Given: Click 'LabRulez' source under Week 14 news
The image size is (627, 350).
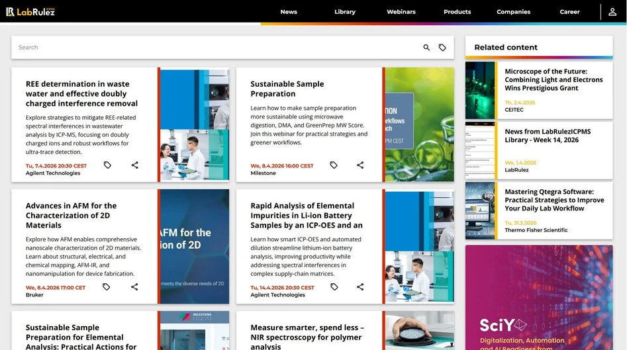Looking at the screenshot, I should click(516, 170).
